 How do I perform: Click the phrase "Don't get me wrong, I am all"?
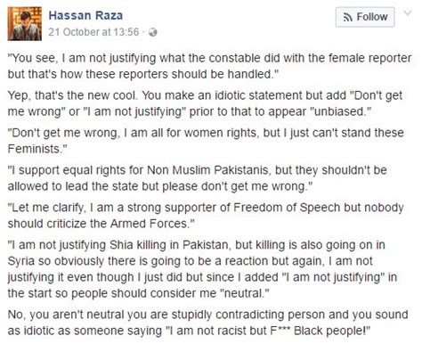click(85, 133)
